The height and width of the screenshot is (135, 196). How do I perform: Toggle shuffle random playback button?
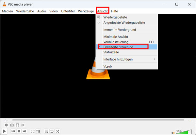point(57,131)
